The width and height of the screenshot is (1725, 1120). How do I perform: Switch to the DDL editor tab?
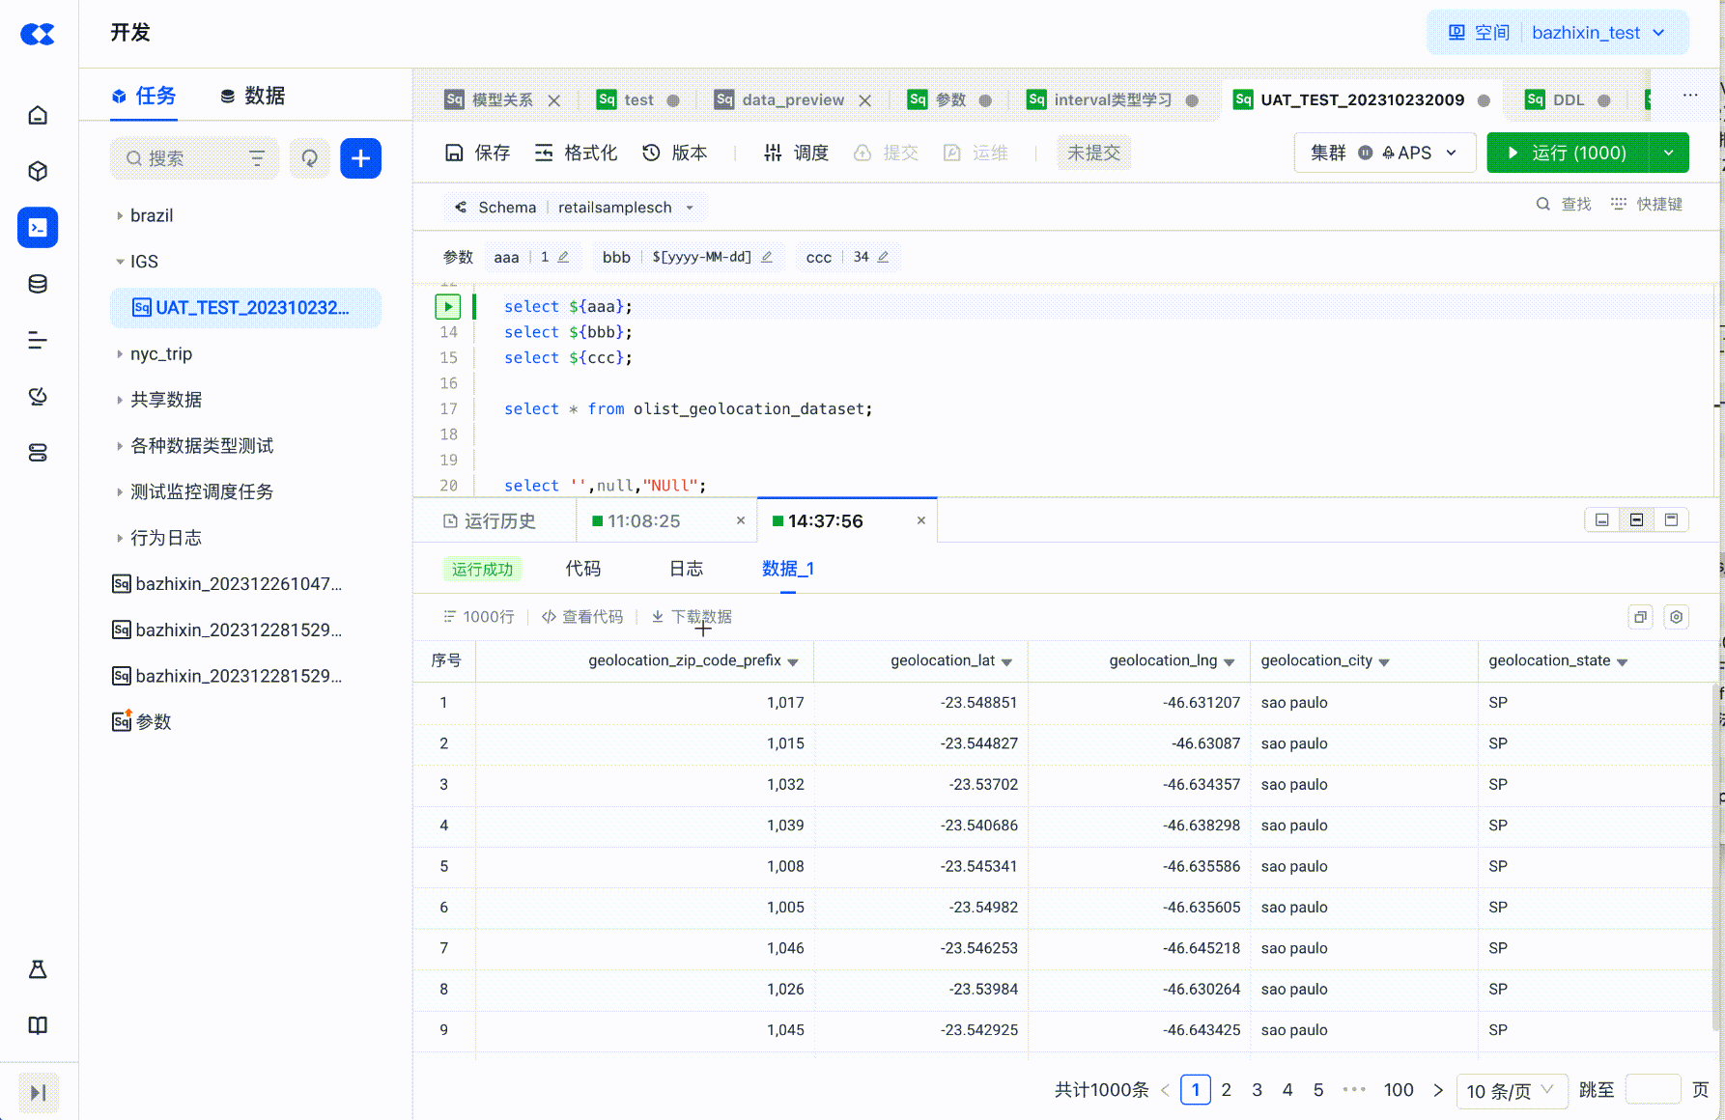coord(1567,99)
